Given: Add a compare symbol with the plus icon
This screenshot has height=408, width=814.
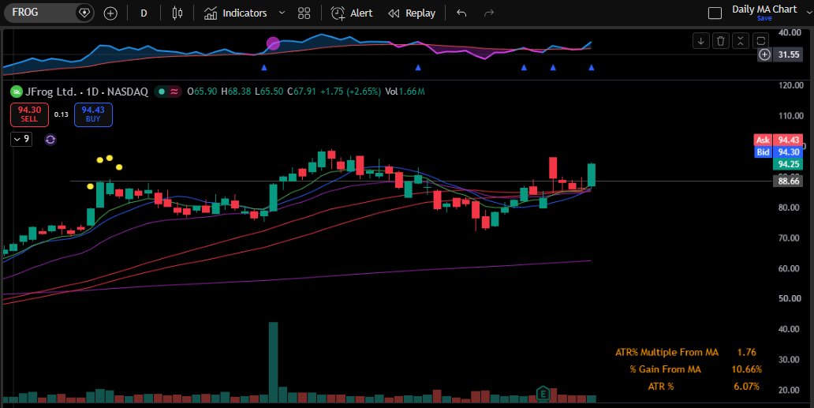Looking at the screenshot, I should click(x=110, y=13).
